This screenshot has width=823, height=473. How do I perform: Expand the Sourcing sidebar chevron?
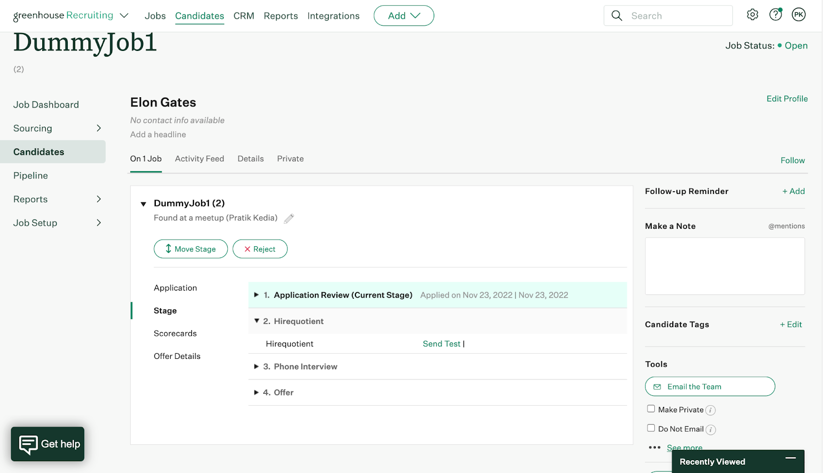(x=99, y=128)
